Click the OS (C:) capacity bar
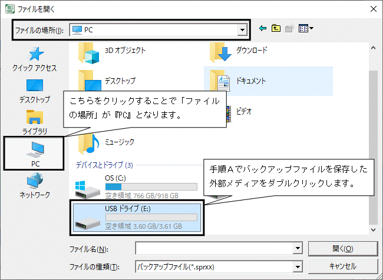The image size is (383, 280). click(x=151, y=187)
